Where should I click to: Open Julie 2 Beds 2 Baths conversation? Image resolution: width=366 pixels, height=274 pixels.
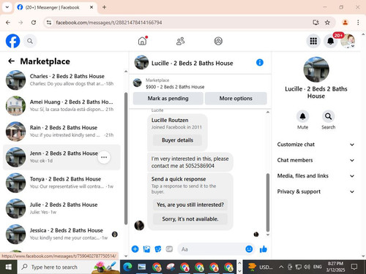point(61,208)
